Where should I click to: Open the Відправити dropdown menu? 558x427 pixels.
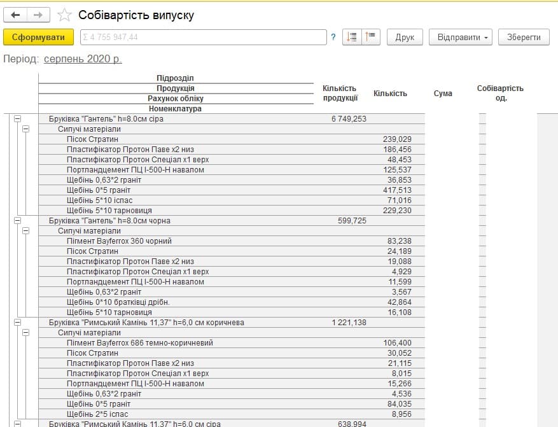(461, 37)
